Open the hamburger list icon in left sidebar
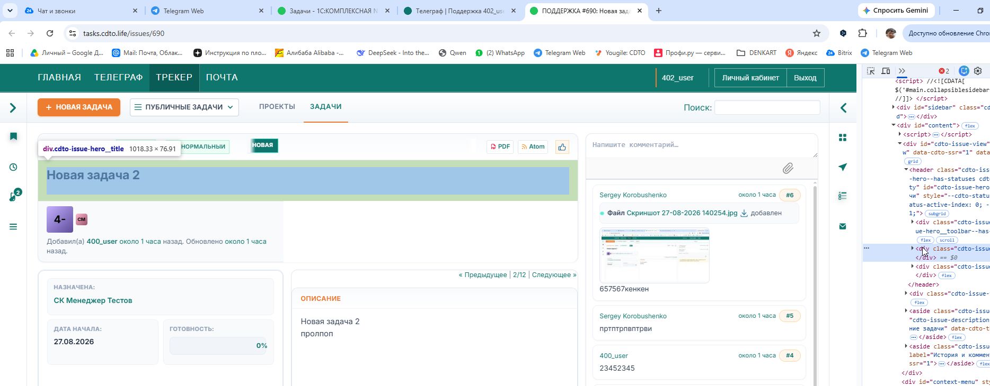Viewport: 990px width, 386px height. [x=14, y=227]
